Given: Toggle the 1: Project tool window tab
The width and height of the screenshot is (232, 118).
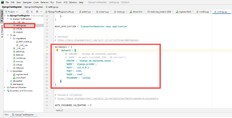Looking at the screenshot, I should pyautogui.click(x=2, y=16).
